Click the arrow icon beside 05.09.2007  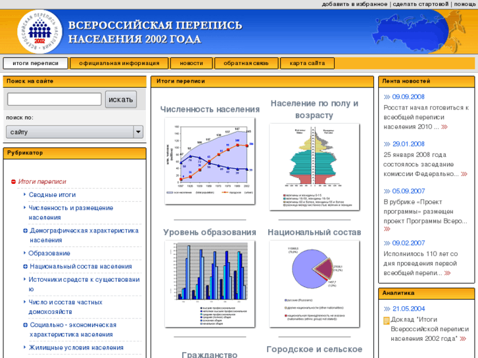coord(387,191)
